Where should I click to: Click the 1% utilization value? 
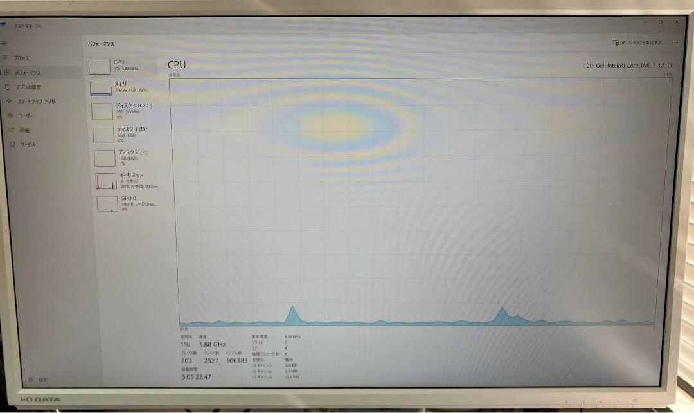click(184, 344)
